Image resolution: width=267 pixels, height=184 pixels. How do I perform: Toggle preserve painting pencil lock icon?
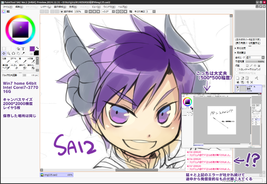[251, 66]
